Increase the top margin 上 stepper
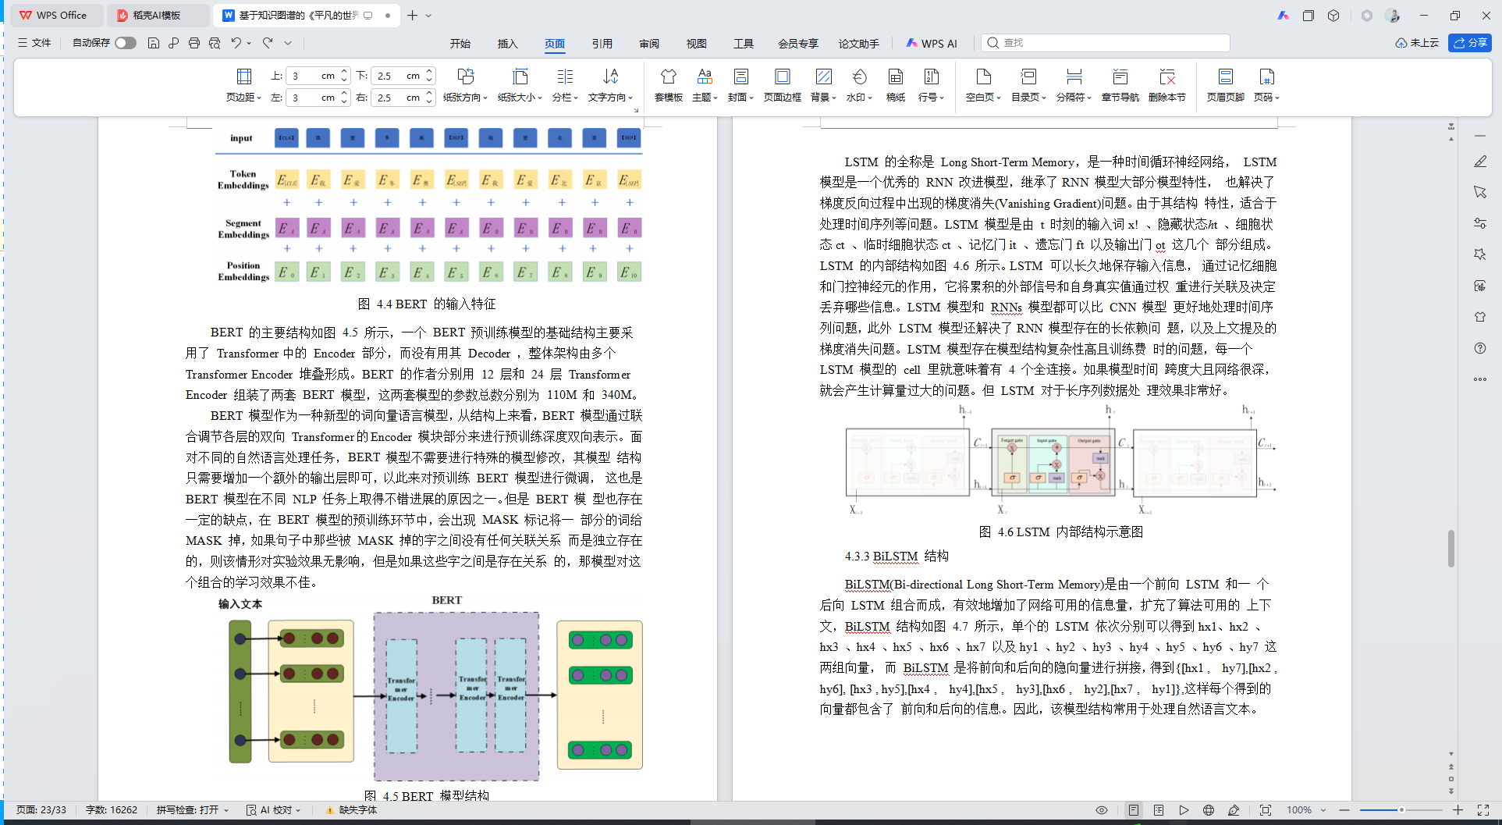1502x825 pixels. [x=344, y=72]
